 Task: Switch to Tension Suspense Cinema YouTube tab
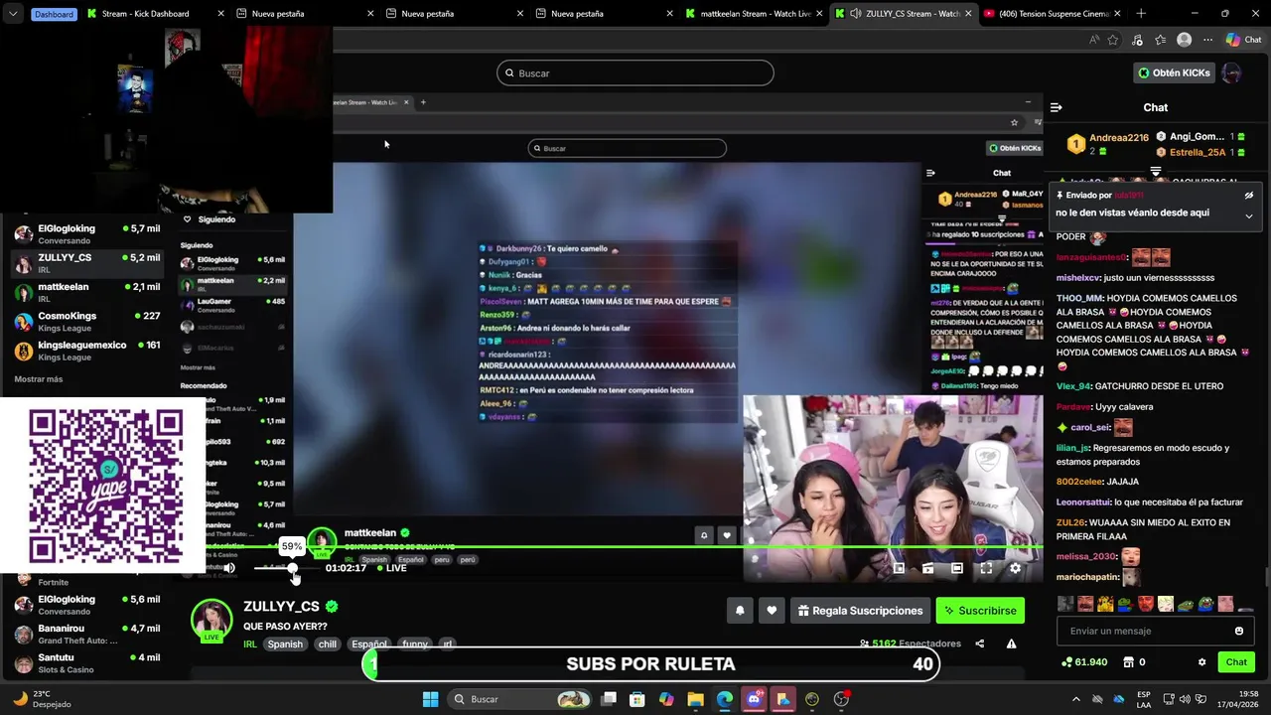click(x=1053, y=14)
